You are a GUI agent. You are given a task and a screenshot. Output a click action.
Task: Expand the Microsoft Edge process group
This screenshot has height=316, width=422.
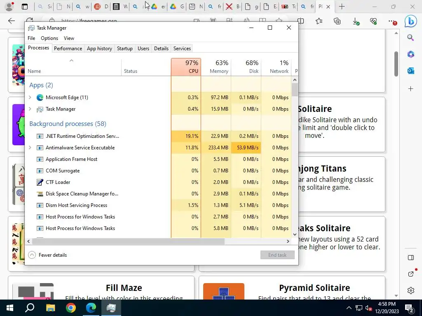click(30, 97)
